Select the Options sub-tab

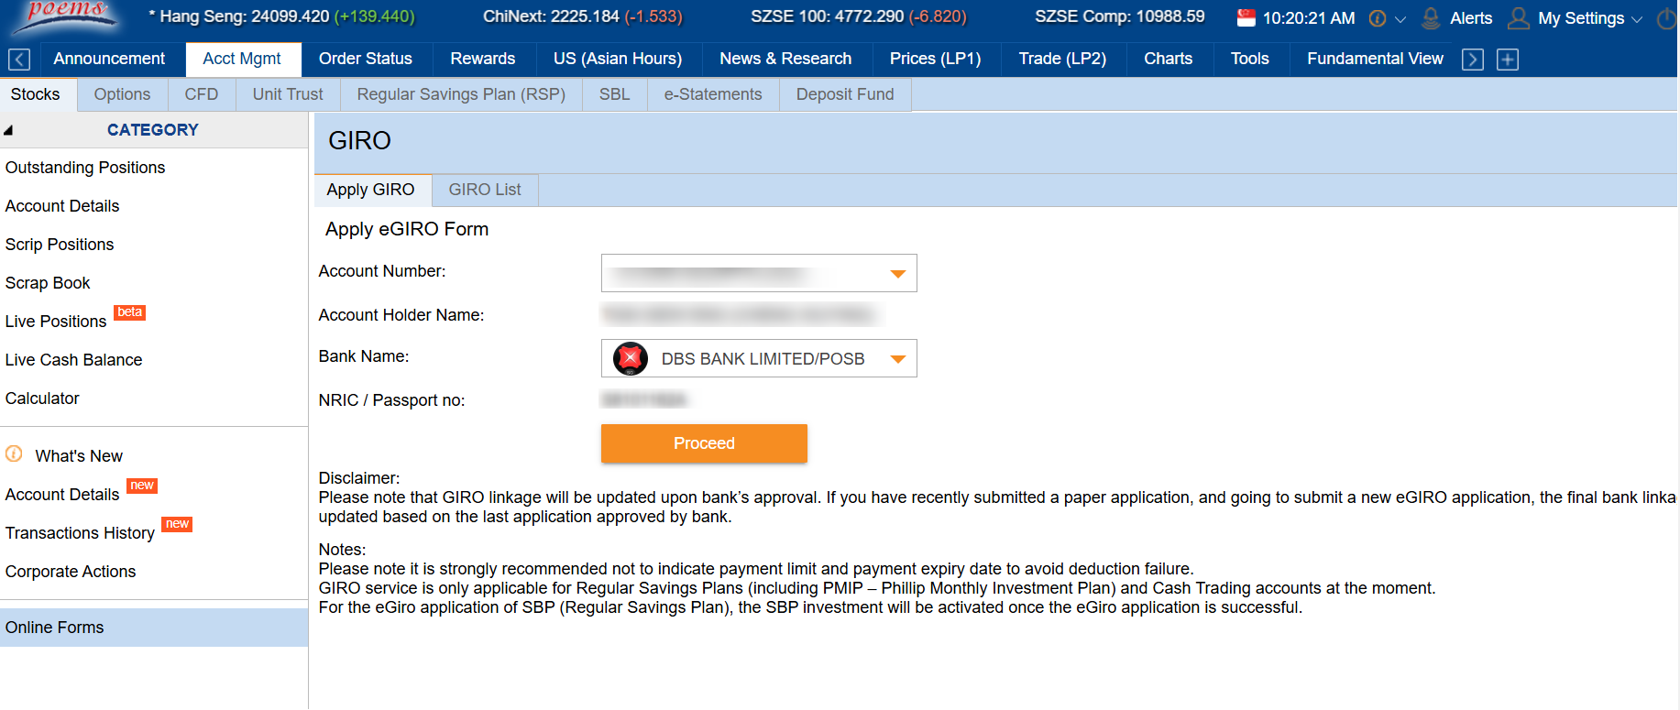tap(122, 94)
